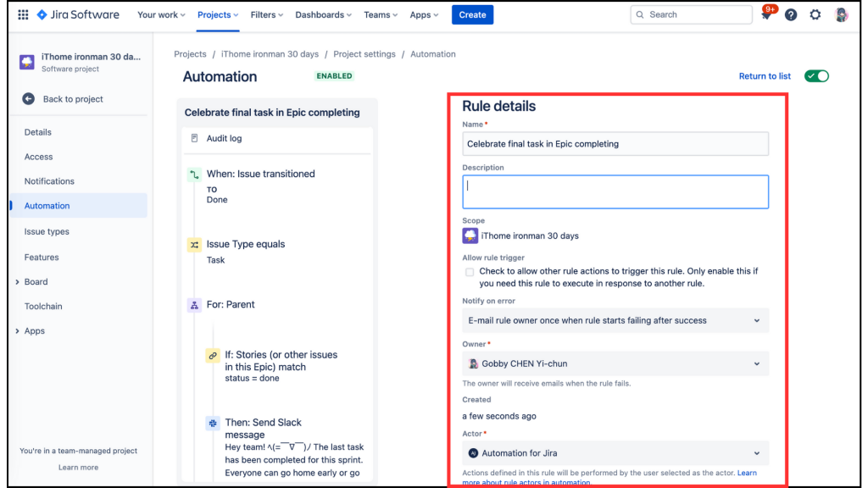This screenshot has height=488, width=868.
Task: Click the search magnifier icon
Action: (640, 15)
